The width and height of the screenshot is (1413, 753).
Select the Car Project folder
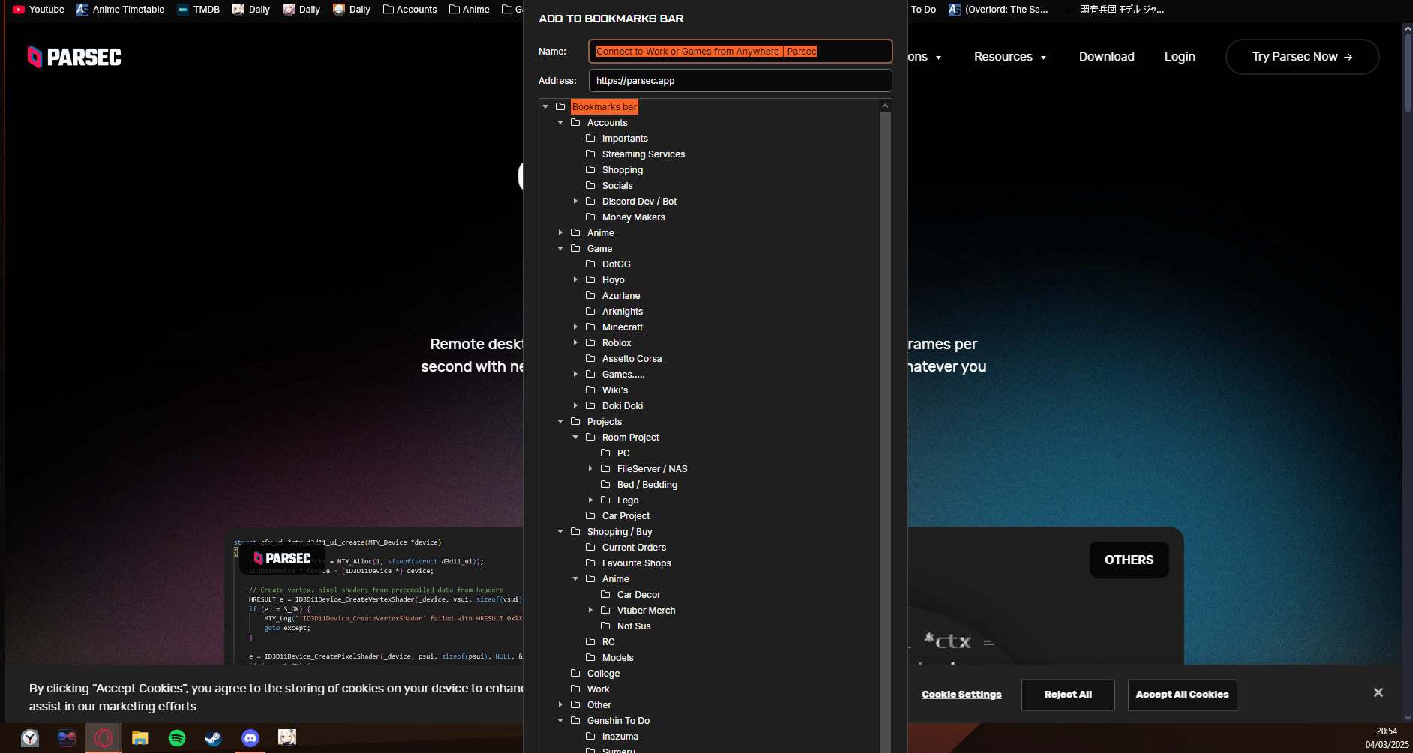click(625, 516)
